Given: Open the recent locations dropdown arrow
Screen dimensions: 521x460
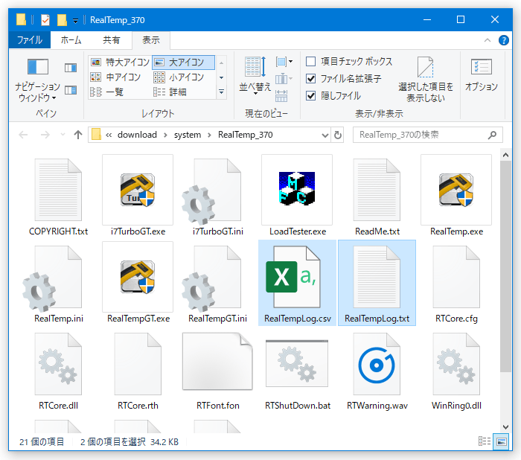Looking at the screenshot, I should [x=63, y=135].
